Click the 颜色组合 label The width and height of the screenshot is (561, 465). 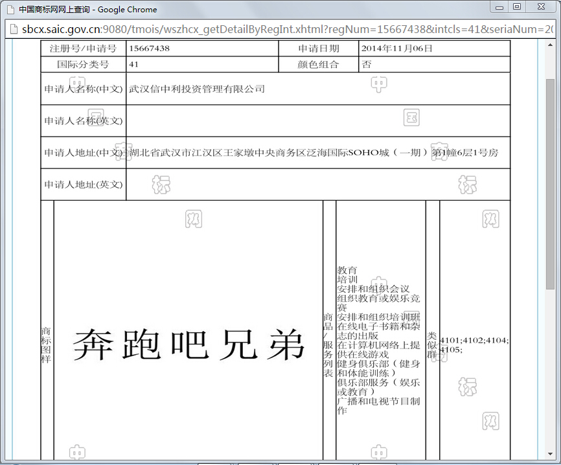point(318,64)
